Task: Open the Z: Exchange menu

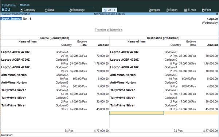Action: coord(77,10)
